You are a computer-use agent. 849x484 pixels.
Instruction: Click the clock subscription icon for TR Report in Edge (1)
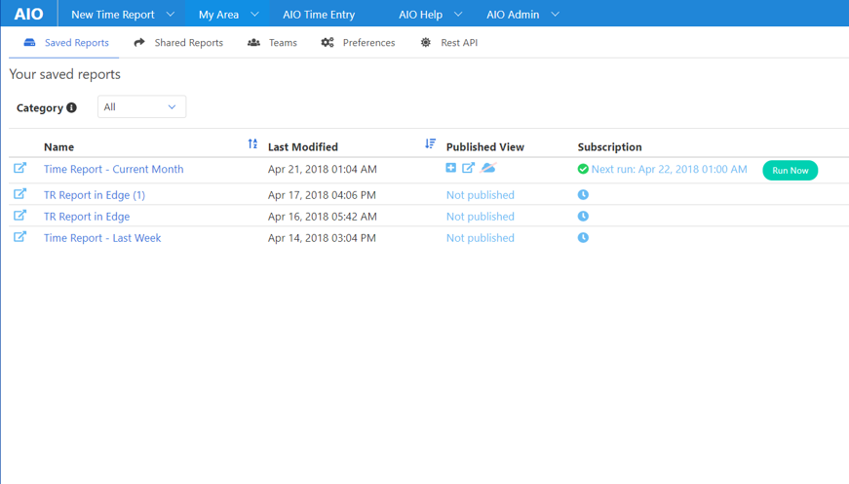click(583, 194)
